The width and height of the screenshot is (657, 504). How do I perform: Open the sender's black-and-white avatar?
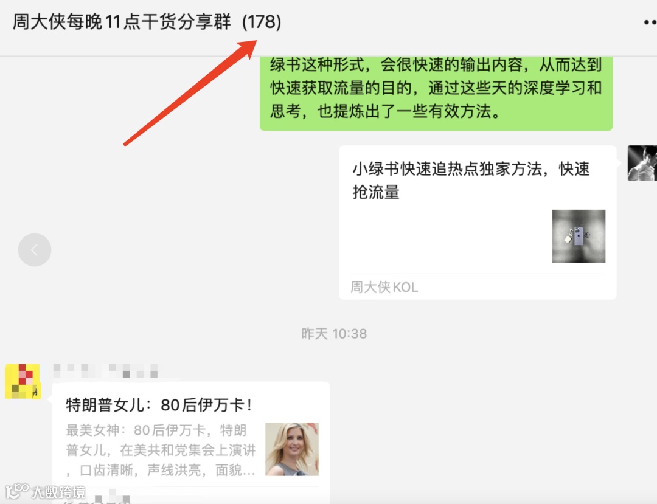[642, 164]
